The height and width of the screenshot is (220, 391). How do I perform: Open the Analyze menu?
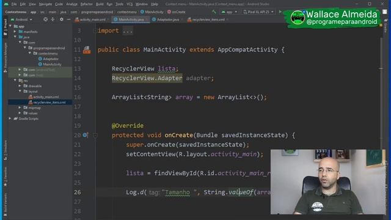pos(72,4)
